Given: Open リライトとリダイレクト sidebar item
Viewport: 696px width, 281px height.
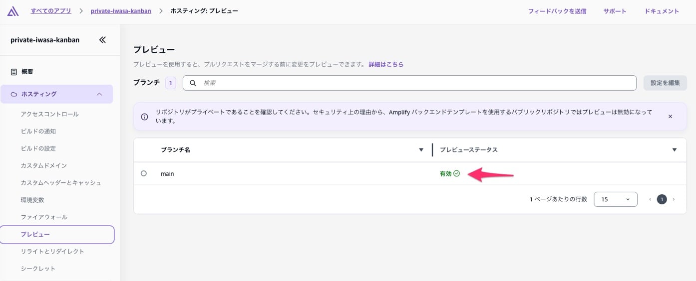Looking at the screenshot, I should [52, 252].
